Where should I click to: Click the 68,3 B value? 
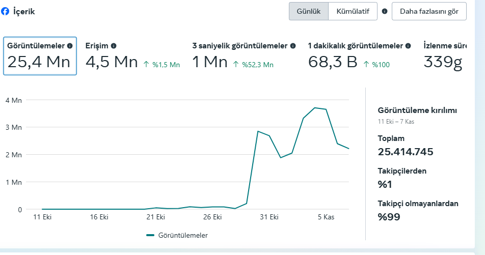pyautogui.click(x=333, y=62)
